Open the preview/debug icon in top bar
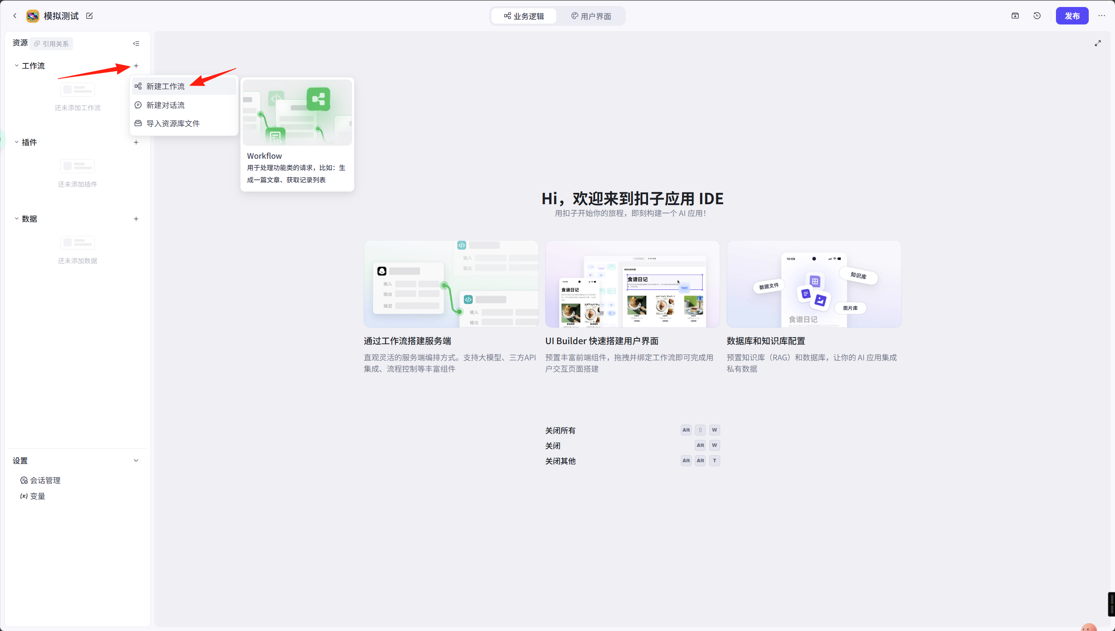The image size is (1115, 631). pyautogui.click(x=1015, y=16)
